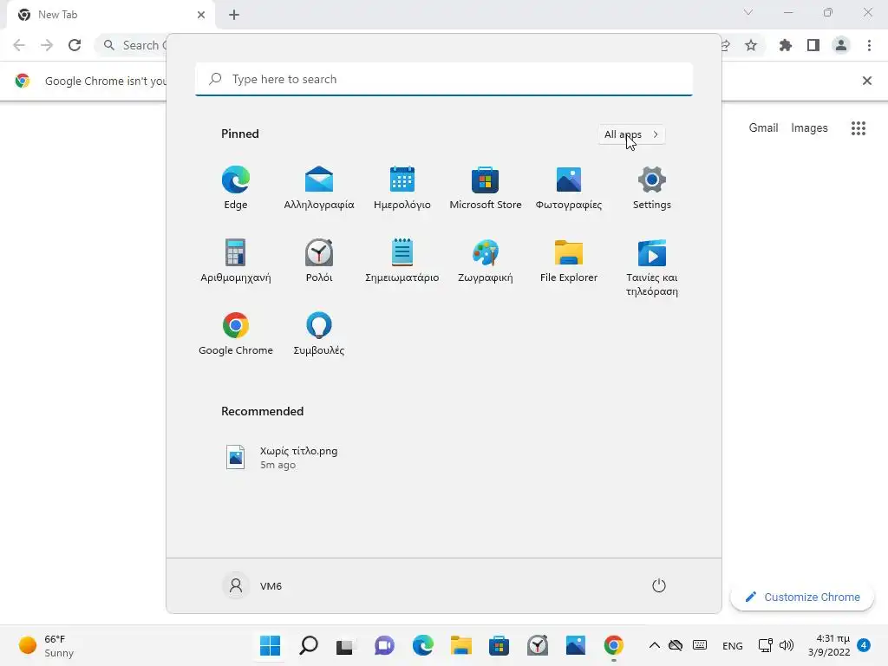This screenshot has height=666, width=888.
Task: Toggle Chrome side panel
Action: pyautogui.click(x=813, y=45)
